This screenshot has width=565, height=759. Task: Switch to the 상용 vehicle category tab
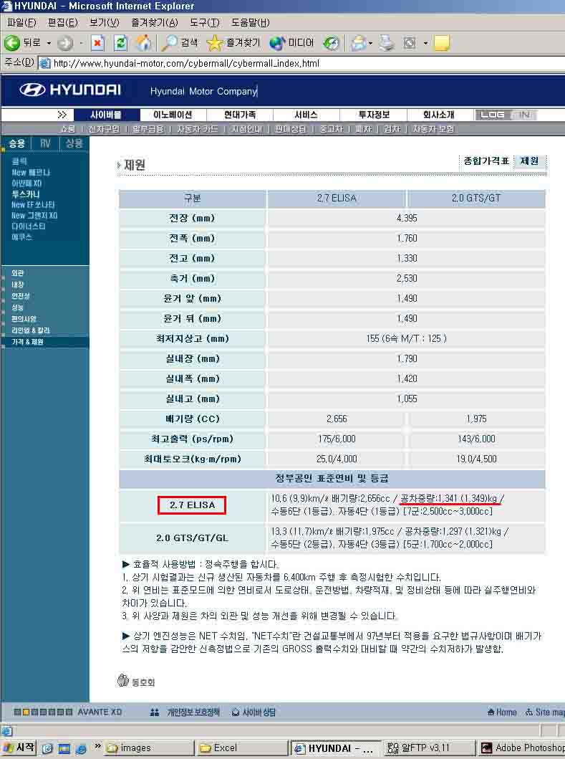point(74,144)
